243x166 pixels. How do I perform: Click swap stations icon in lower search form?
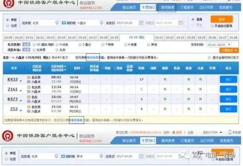pos(63,156)
